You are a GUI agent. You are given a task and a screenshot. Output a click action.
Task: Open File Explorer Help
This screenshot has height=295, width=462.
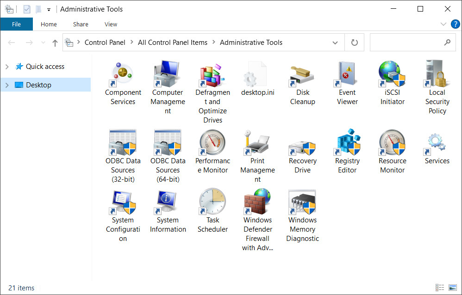coord(455,24)
